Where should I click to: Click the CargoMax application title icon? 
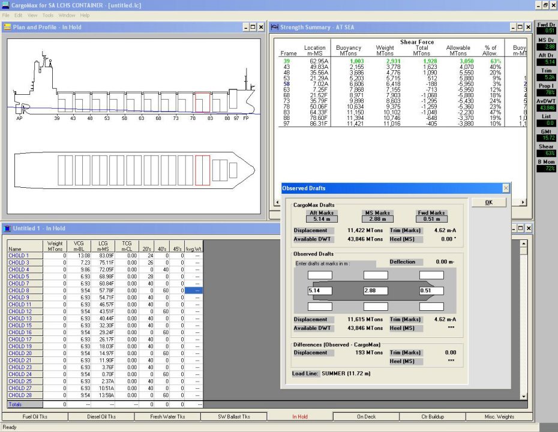click(x=5, y=5)
